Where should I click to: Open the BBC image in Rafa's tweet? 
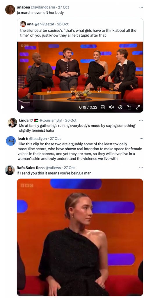[x=80, y=237]
